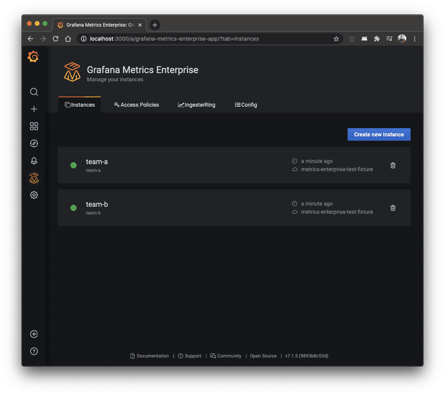The width and height of the screenshot is (445, 395).
Task: Delete the team-b instance
Action: pos(393,208)
